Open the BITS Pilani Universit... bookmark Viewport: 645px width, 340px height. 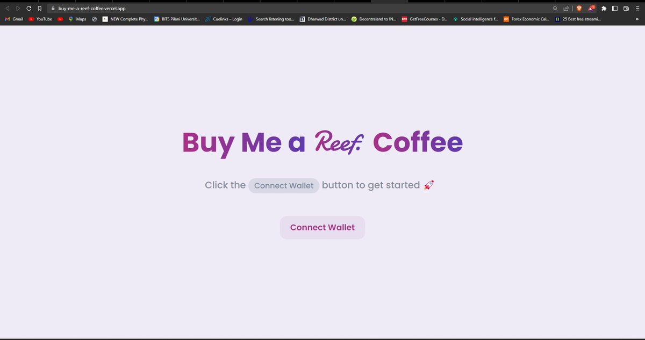click(x=177, y=19)
